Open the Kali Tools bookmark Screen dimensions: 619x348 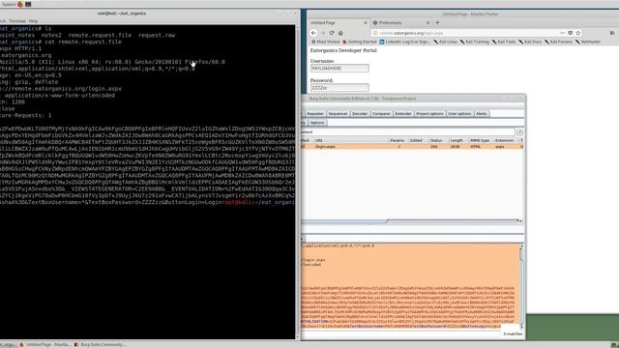[x=504, y=42]
